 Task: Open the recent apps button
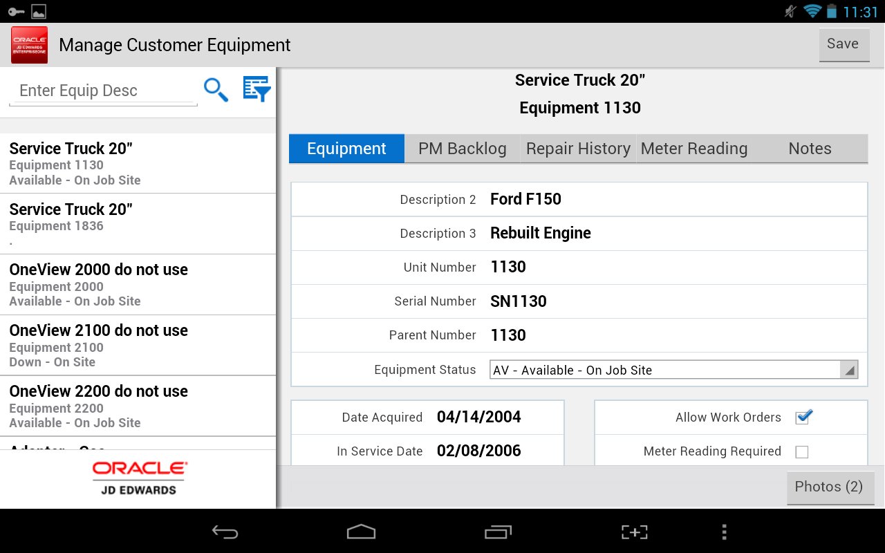[x=498, y=532]
